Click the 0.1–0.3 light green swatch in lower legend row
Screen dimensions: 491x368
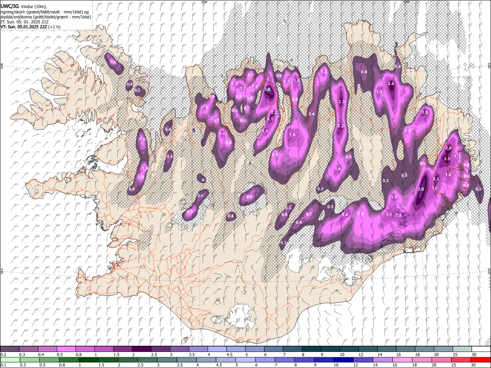[x=10, y=360]
